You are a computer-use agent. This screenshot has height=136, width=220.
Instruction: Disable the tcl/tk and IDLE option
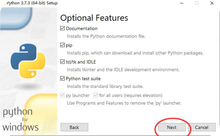(63, 62)
